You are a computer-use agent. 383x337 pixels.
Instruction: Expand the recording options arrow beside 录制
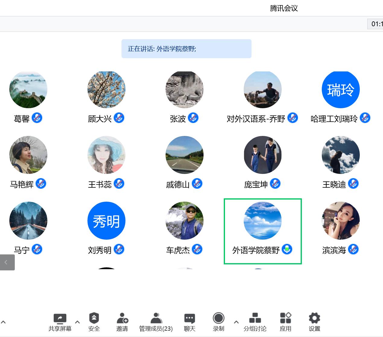pyautogui.click(x=236, y=322)
